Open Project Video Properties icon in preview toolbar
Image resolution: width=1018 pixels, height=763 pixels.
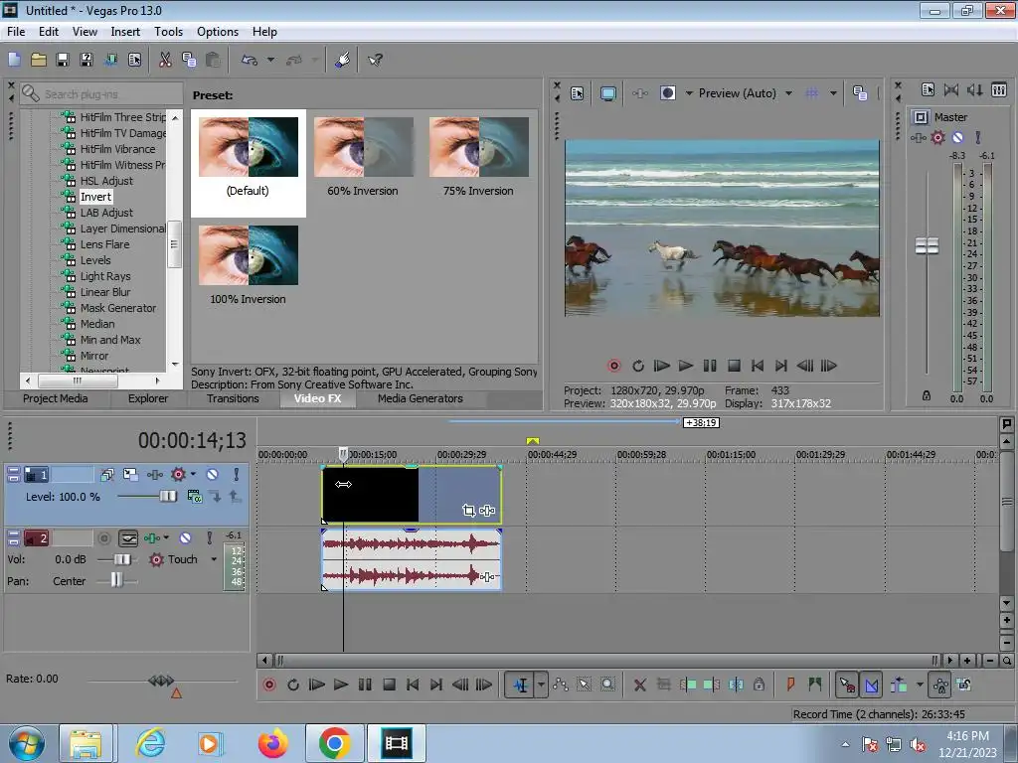coord(578,93)
